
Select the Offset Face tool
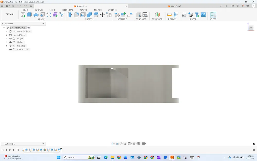[x=96, y=15]
